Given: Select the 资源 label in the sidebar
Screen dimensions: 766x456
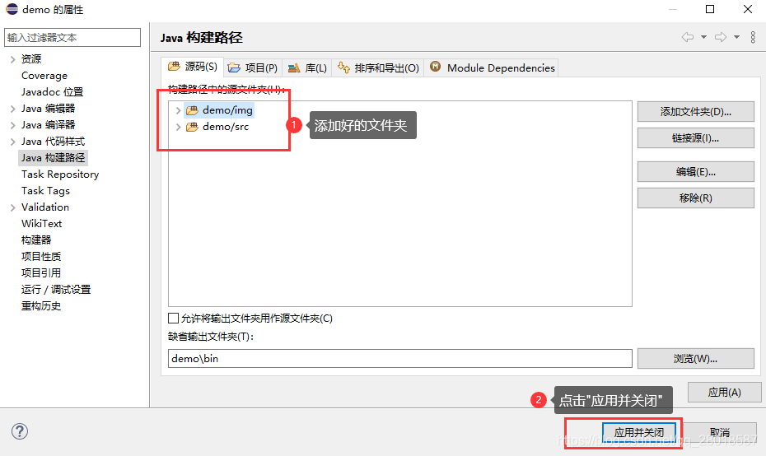Looking at the screenshot, I should (x=31, y=59).
